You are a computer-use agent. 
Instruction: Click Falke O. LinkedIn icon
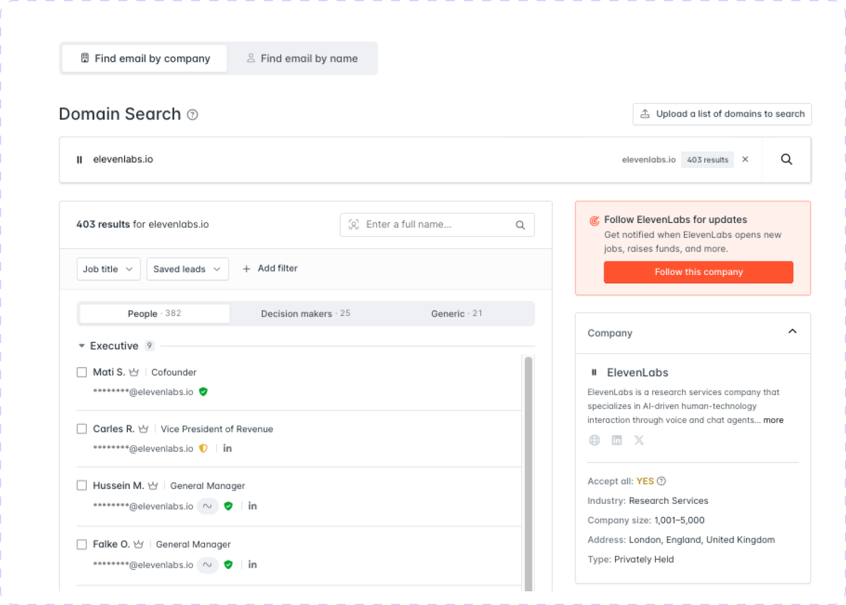(x=253, y=564)
